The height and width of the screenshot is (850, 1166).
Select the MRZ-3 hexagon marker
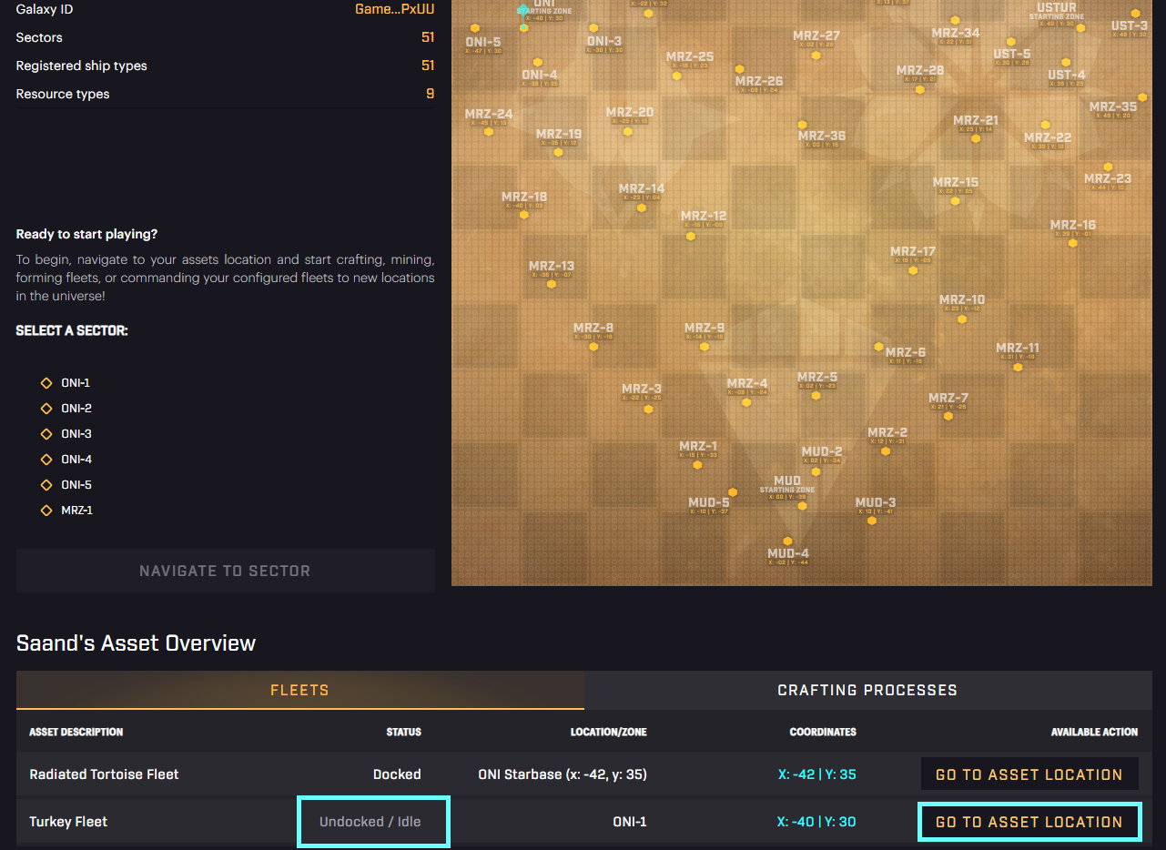click(649, 409)
